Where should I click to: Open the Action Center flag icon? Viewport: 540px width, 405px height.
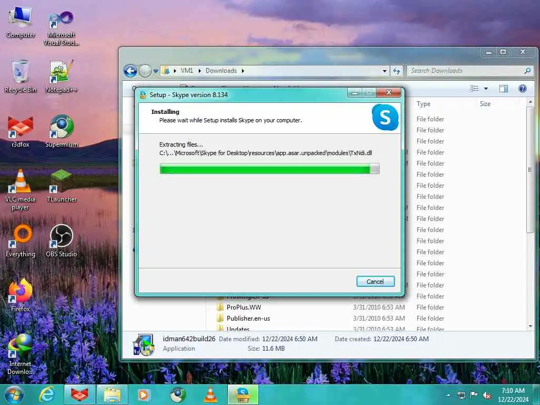click(x=474, y=395)
